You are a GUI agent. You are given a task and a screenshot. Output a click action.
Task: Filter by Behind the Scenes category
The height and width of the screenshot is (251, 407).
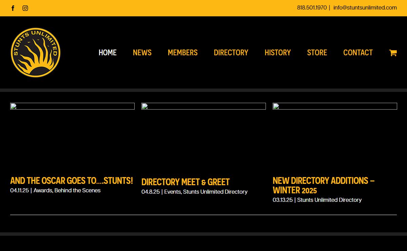(x=77, y=191)
